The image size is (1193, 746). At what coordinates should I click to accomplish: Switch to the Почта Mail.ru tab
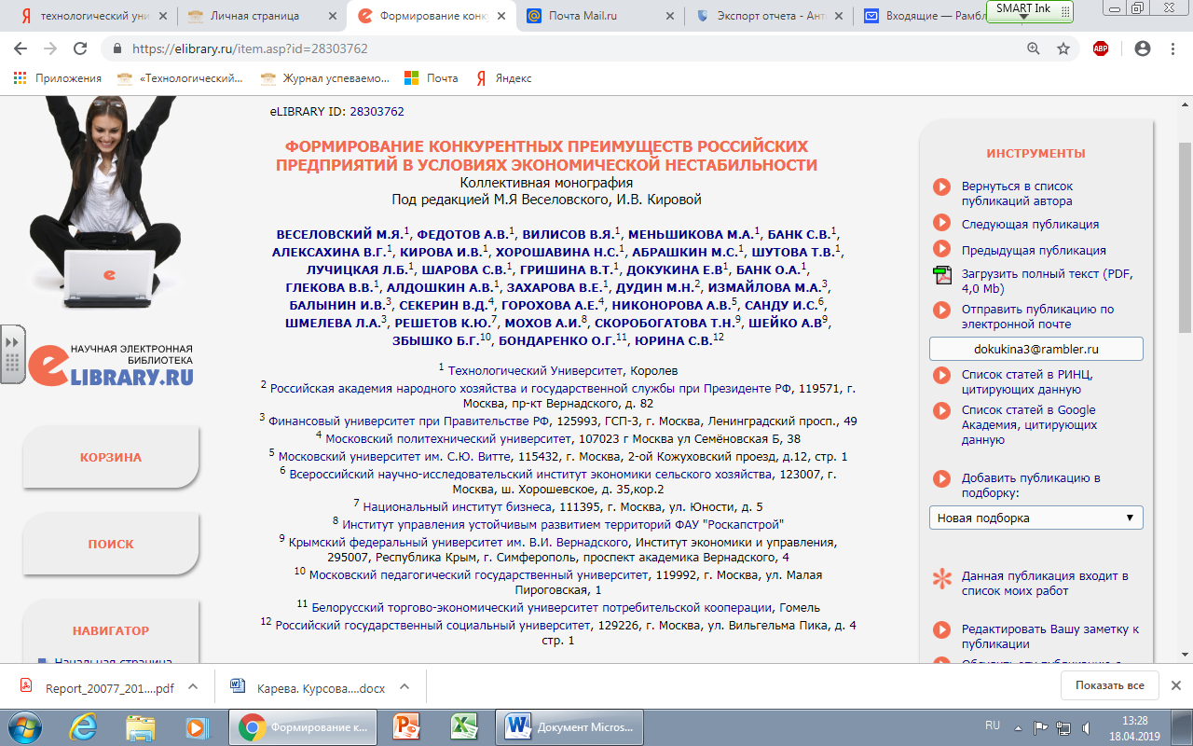[596, 16]
